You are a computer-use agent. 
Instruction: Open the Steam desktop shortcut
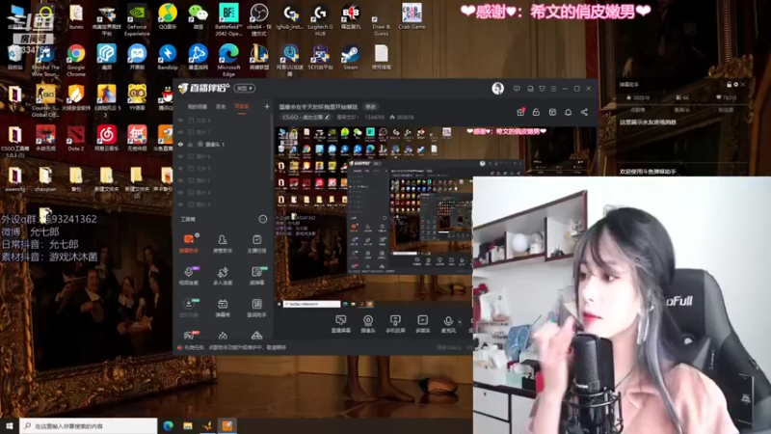point(351,57)
